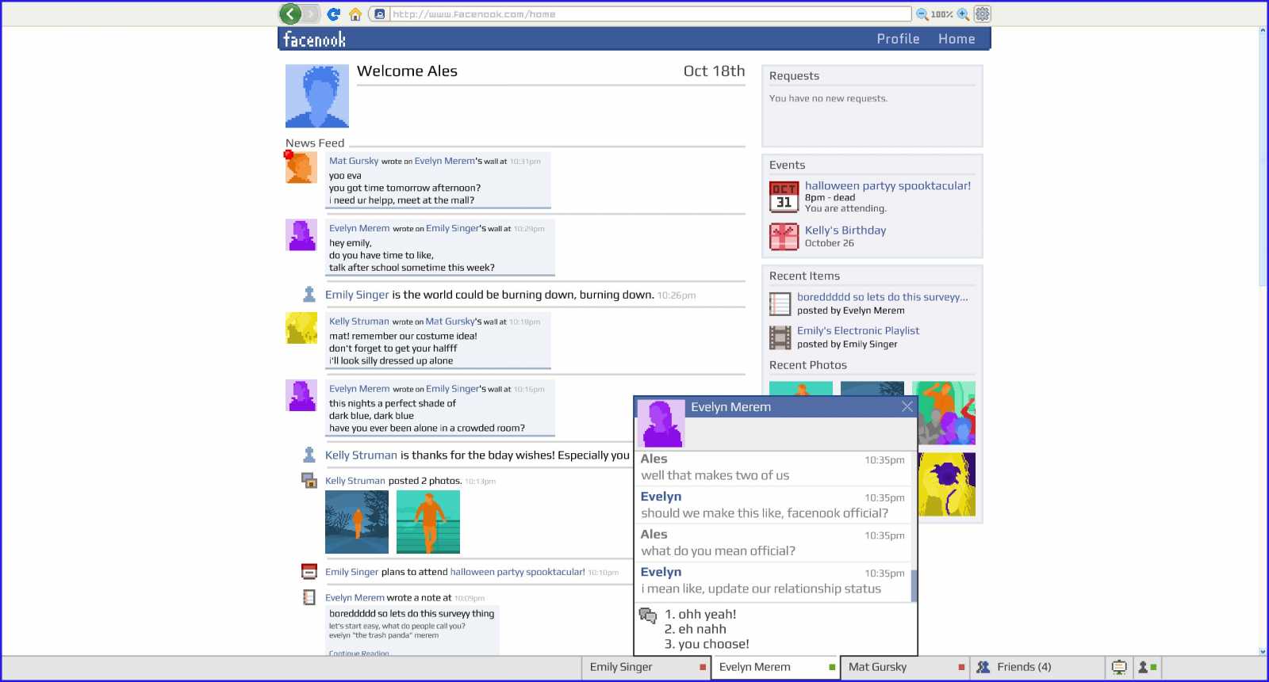Click the Oct 31 calendar event icon
The width and height of the screenshot is (1269, 682).
[784, 196]
